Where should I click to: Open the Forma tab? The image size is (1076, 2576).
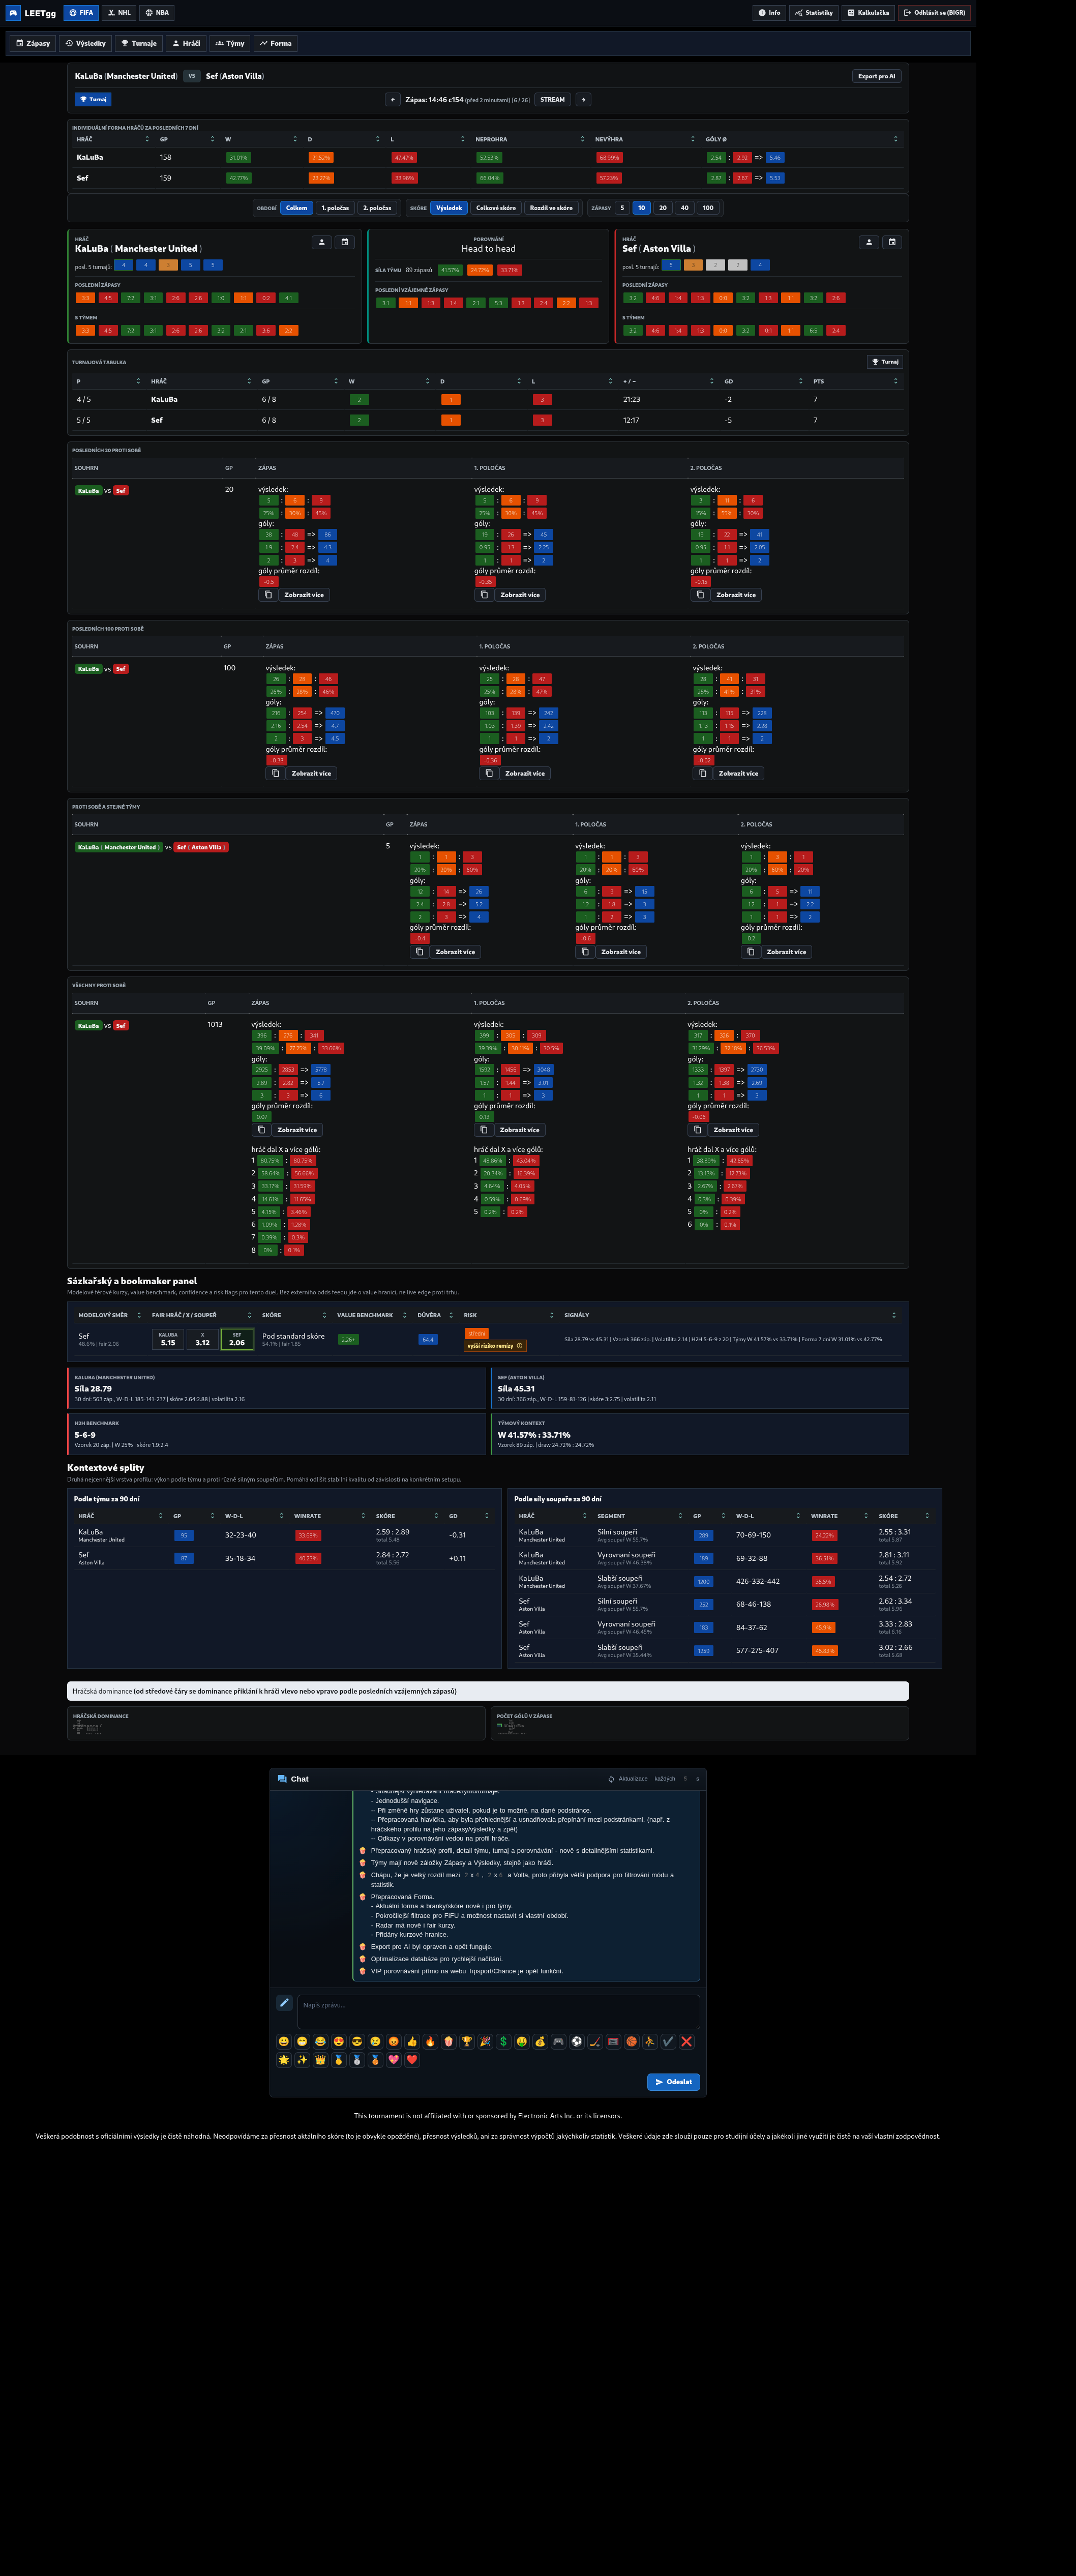[276, 43]
